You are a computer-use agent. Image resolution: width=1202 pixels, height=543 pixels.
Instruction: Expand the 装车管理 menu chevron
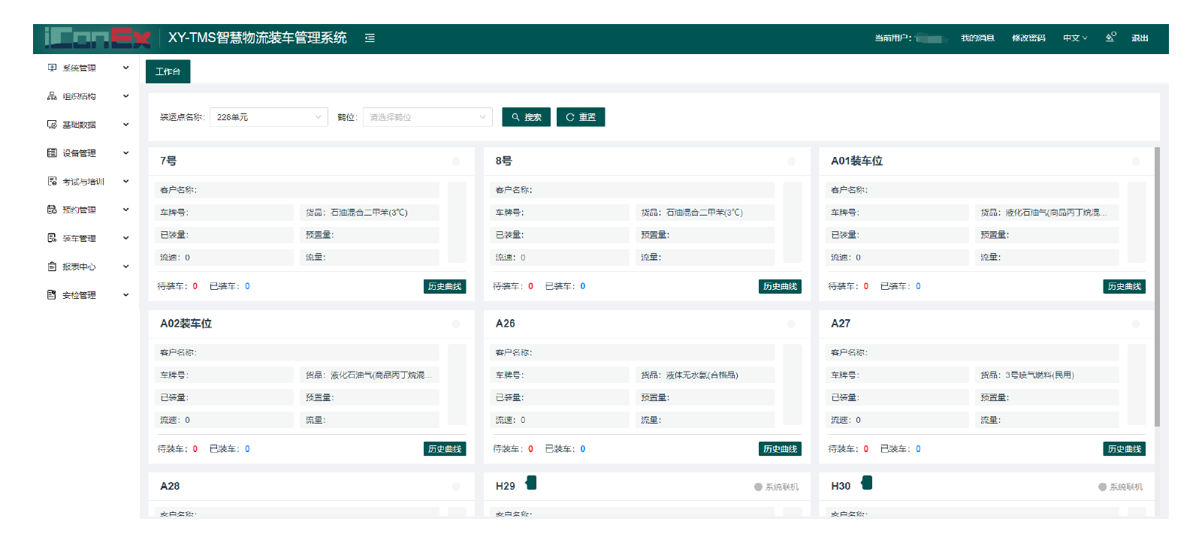pos(125,238)
